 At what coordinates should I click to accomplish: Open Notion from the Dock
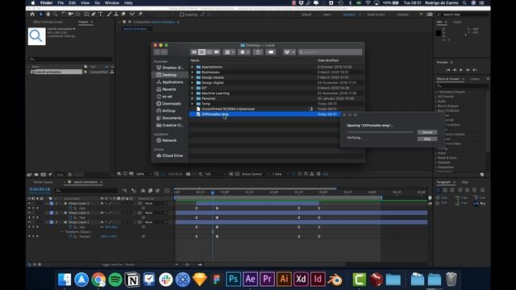click(x=132, y=280)
